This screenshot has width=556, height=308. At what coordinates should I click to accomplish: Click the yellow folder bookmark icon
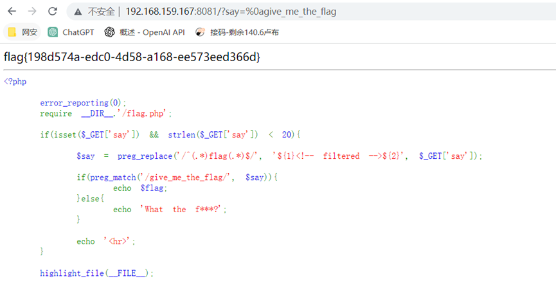(x=12, y=32)
